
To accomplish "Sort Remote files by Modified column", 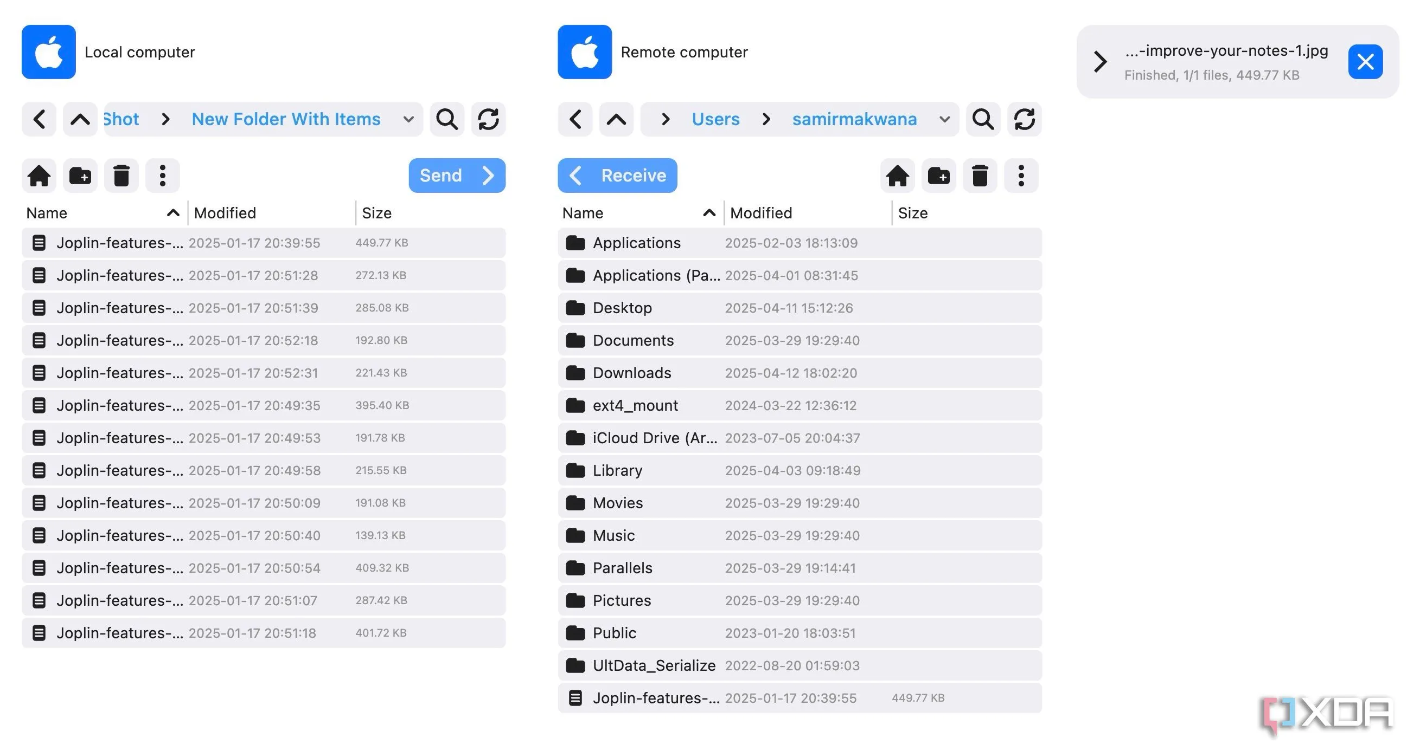I will pyautogui.click(x=808, y=213).
